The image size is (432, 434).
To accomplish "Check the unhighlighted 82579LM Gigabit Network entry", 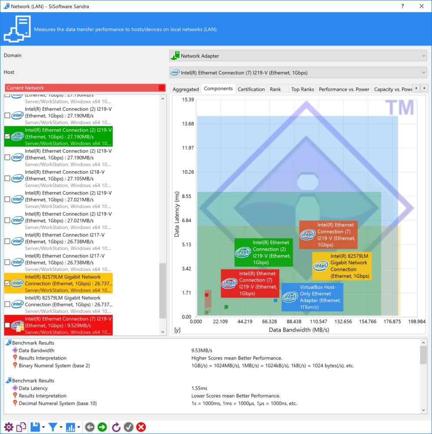I will pos(7,304).
